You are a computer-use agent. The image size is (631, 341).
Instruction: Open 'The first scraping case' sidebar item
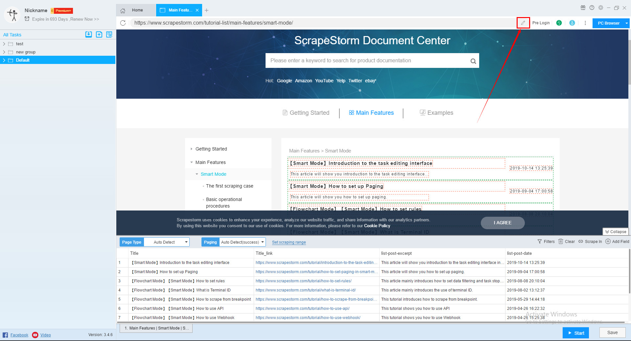coord(229,186)
